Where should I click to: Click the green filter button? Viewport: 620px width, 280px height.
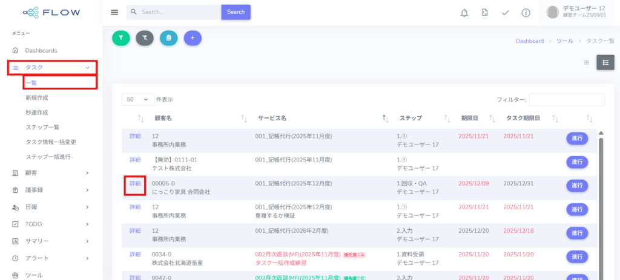coord(121,37)
